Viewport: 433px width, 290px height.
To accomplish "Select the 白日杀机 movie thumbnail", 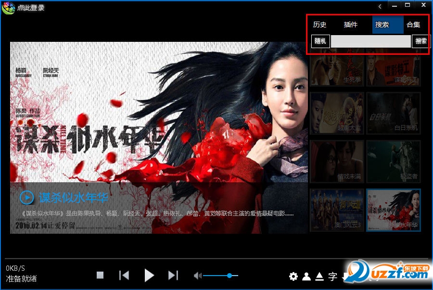I will point(394,113).
